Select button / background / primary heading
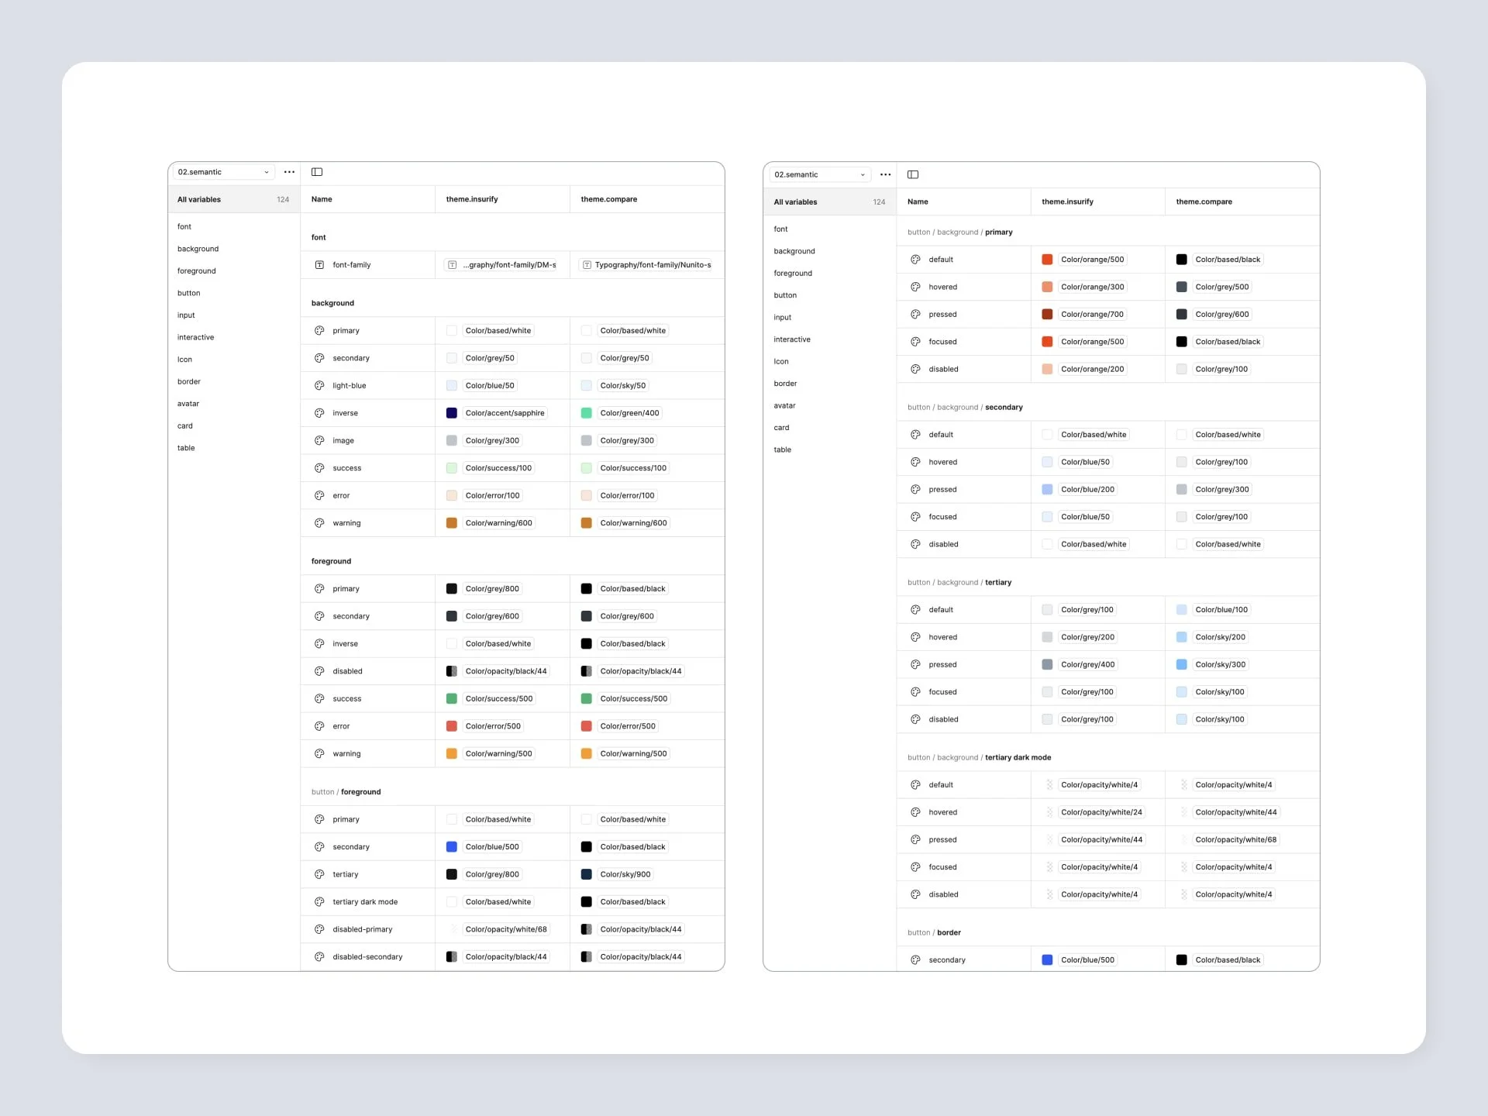 (960, 232)
